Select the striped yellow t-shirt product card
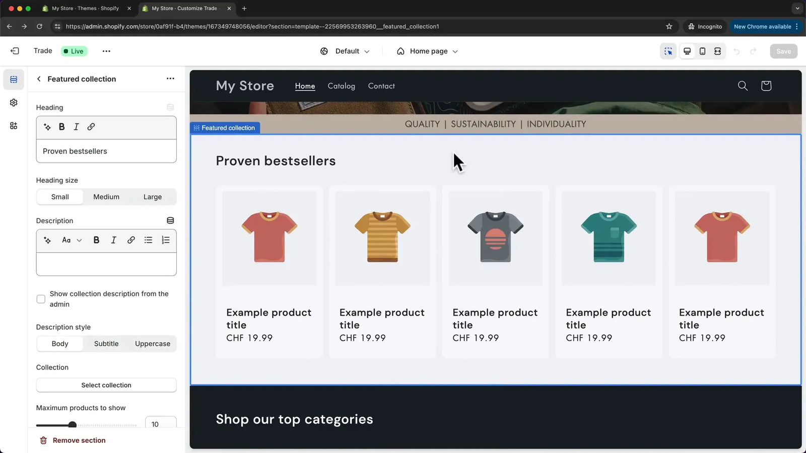Image resolution: width=806 pixels, height=453 pixels. click(x=382, y=272)
